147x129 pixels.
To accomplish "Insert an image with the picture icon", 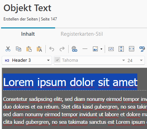I will (95, 49).
